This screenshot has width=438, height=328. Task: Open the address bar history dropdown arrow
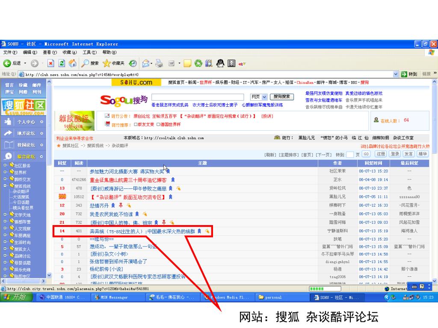point(396,74)
